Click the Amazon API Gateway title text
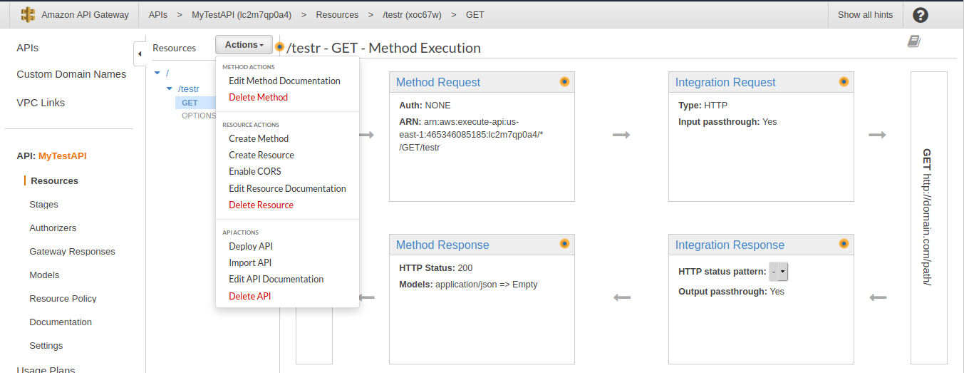This screenshot has height=373, width=964. 85,14
